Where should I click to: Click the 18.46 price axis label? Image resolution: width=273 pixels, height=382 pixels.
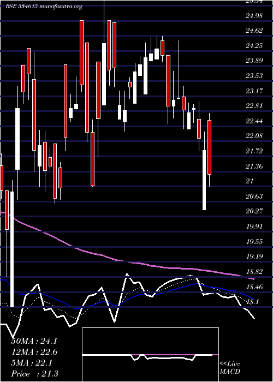[x=254, y=286]
